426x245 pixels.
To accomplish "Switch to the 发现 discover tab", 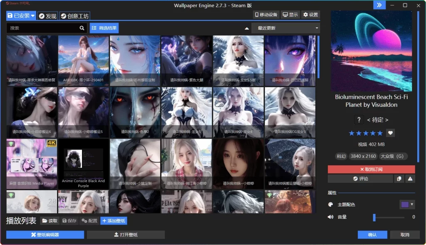I will coord(47,16).
